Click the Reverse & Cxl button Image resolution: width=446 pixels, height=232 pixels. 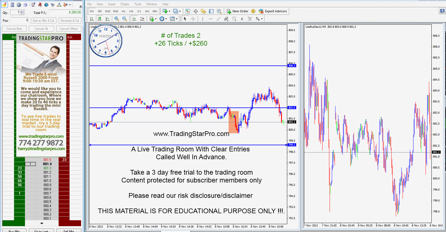70,20
